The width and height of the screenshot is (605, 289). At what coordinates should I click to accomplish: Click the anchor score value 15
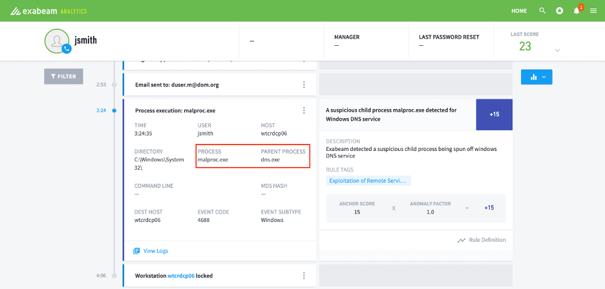pos(357,212)
